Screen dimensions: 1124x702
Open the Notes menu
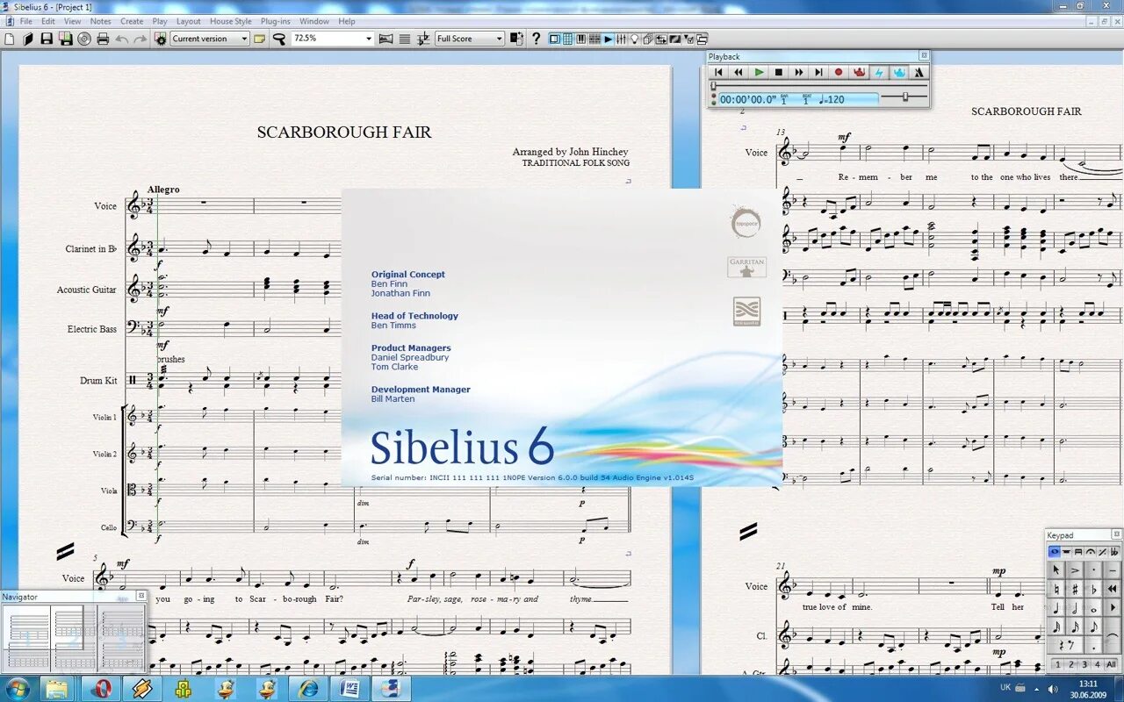click(100, 21)
